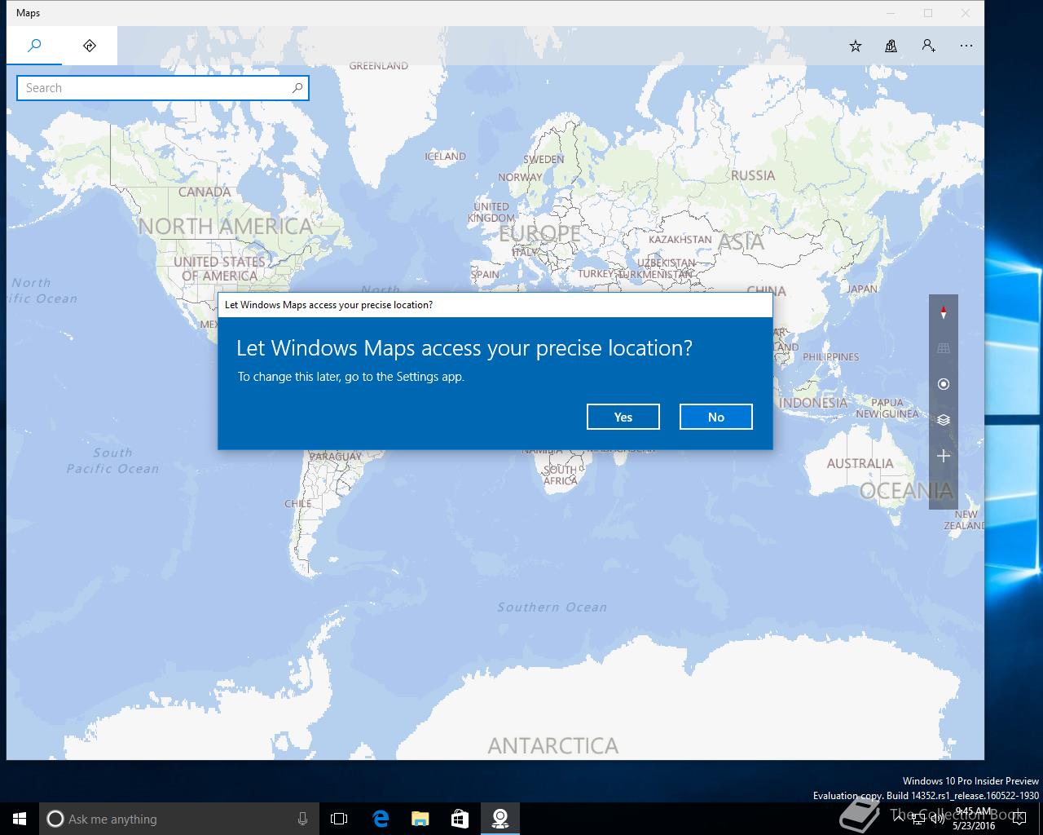1043x835 pixels.
Task: Click Show my location target icon
Action: click(944, 384)
